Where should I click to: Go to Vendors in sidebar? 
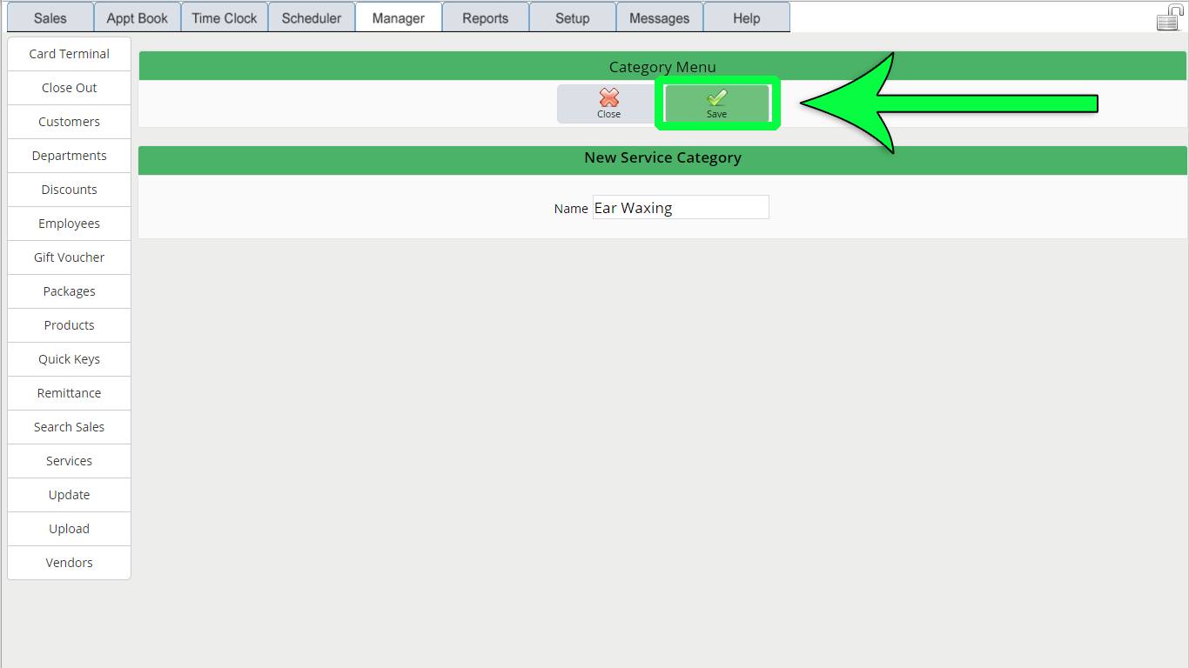coord(69,563)
